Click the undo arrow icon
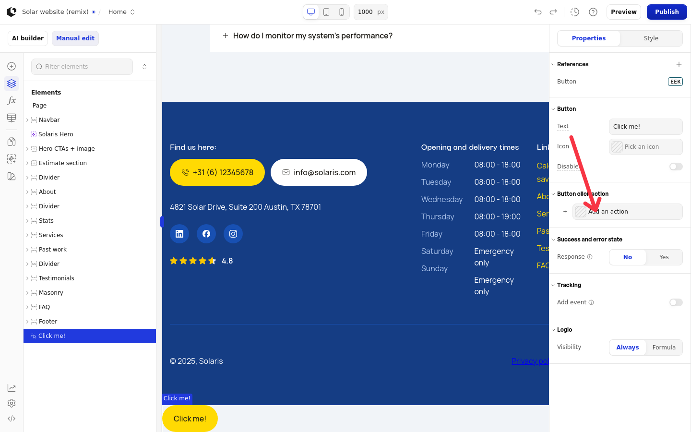691x432 pixels. pos(538,12)
